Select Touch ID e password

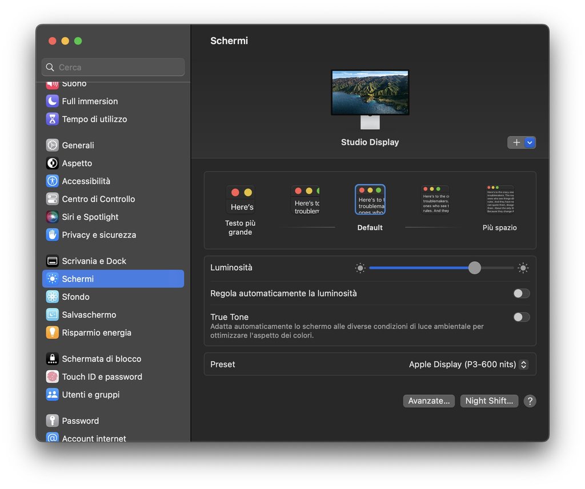pyautogui.click(x=113, y=376)
